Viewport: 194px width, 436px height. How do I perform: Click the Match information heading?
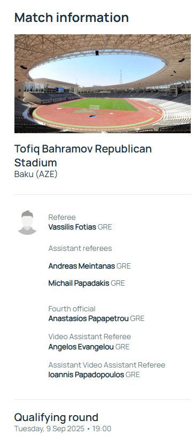click(72, 18)
